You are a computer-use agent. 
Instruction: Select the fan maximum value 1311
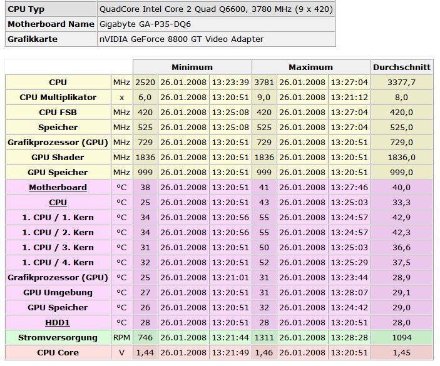(264, 338)
